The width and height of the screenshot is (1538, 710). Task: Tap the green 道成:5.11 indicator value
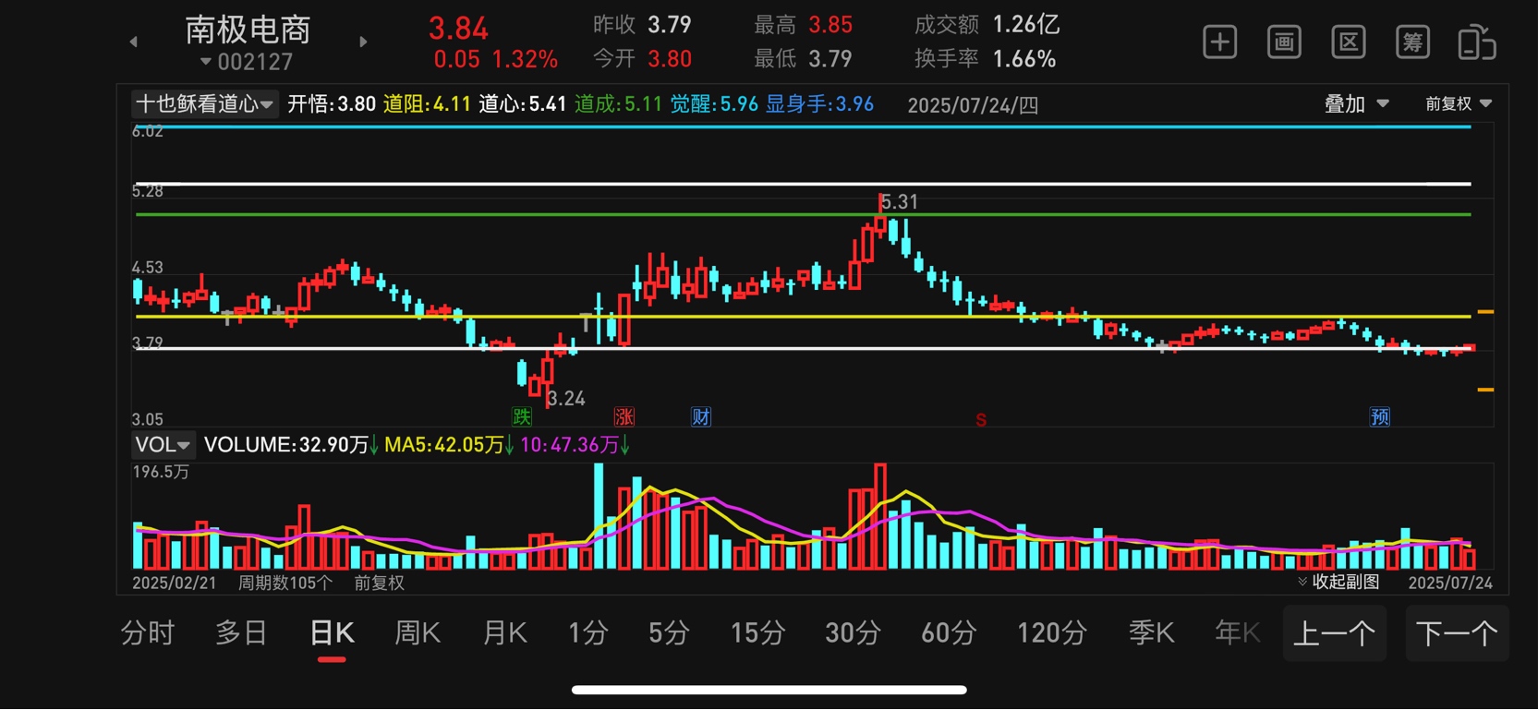tap(618, 104)
